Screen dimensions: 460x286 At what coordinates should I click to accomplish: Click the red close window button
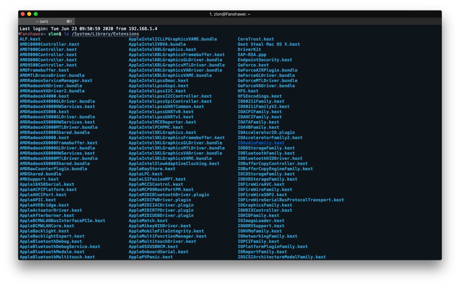coord(23,14)
